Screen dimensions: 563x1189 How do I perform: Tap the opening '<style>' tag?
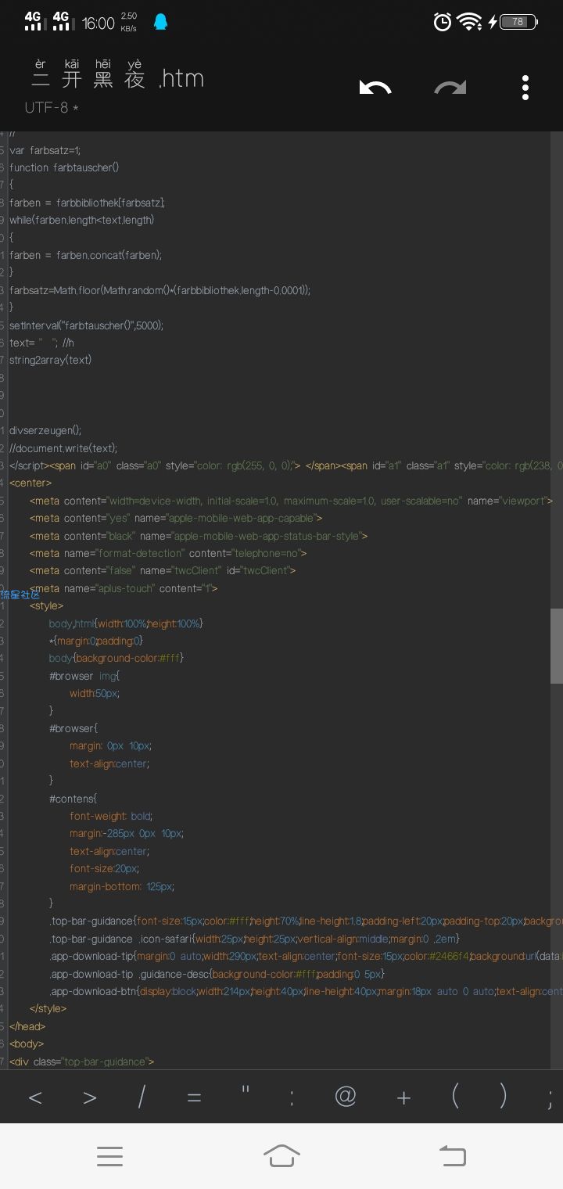pos(47,605)
